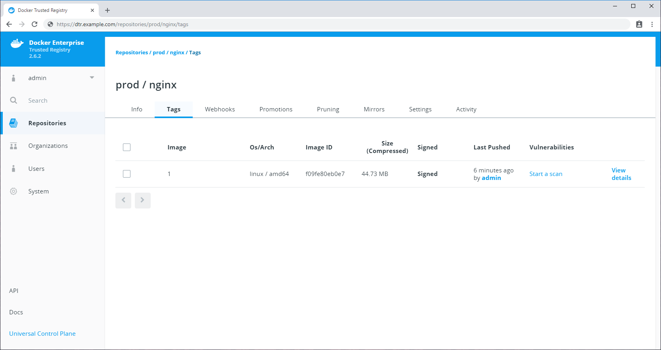Viewport: 661px width, 350px height.
Task: Click the Users person icon
Action: pos(13,169)
